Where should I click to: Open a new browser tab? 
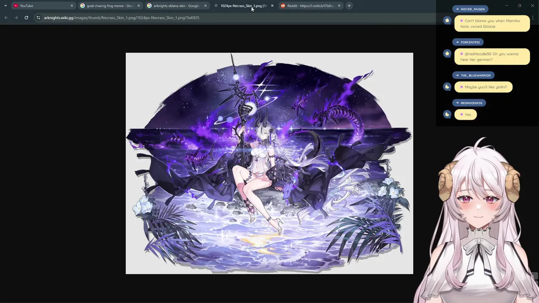[x=349, y=5]
